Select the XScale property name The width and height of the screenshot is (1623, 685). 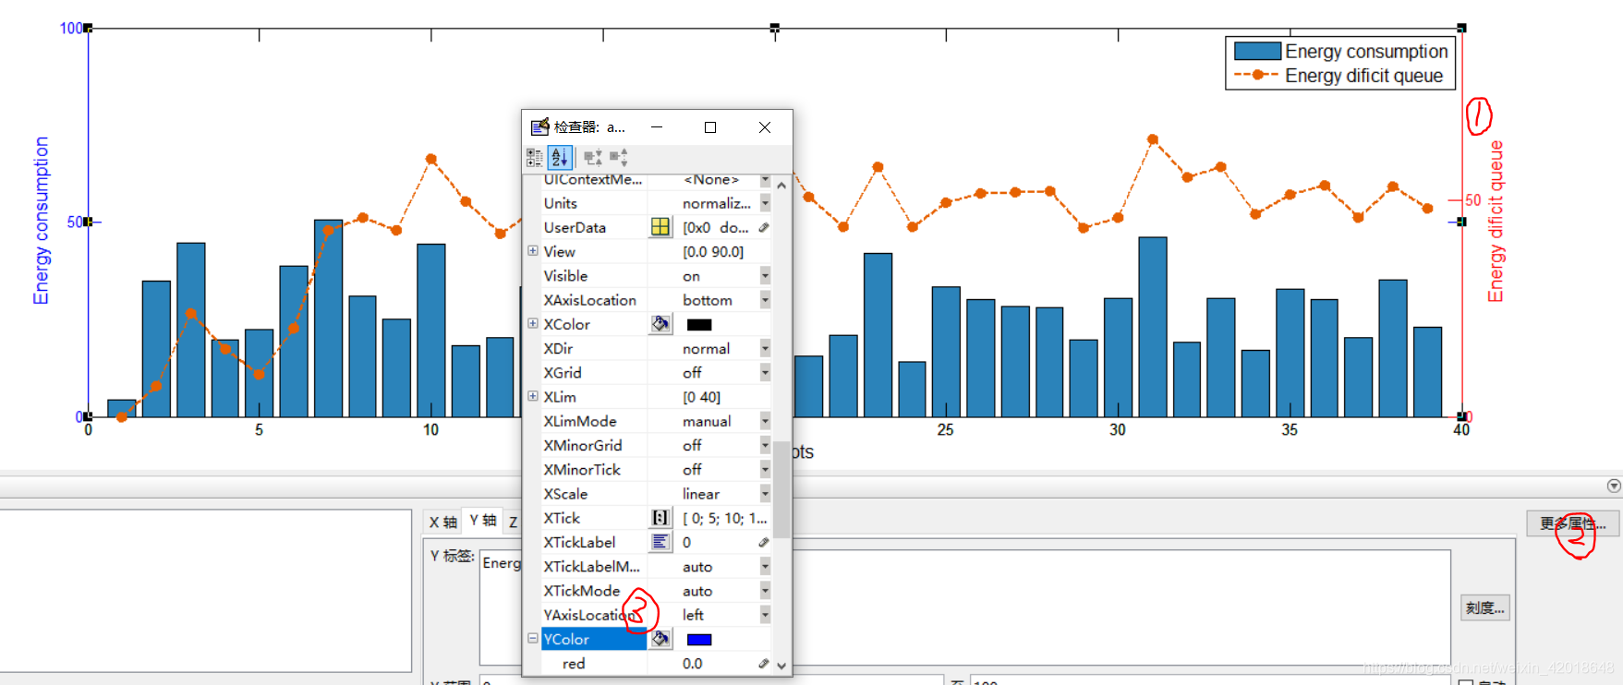click(x=565, y=494)
